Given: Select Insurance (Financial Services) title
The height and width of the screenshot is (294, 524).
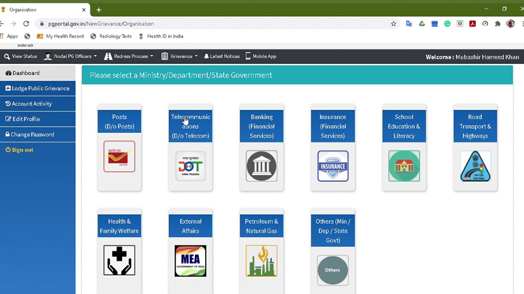Looking at the screenshot, I should pos(333,126).
